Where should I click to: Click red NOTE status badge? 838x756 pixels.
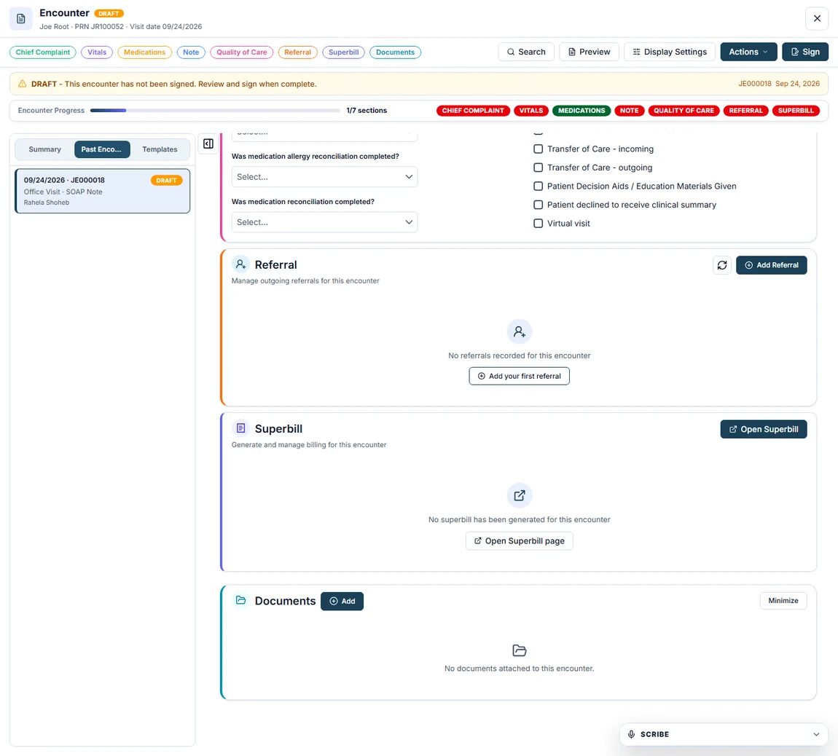[629, 111]
